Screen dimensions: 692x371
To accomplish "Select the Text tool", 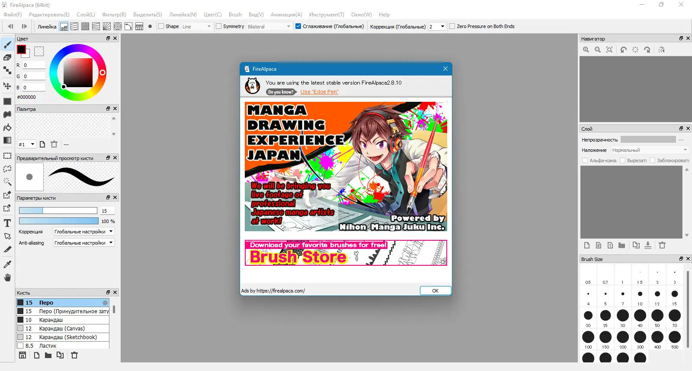I will (x=7, y=223).
